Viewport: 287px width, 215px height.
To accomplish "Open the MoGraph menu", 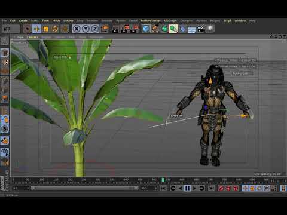I will click(170, 21).
